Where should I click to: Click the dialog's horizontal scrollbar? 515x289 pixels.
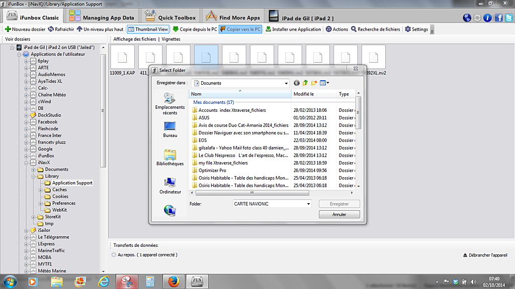[252, 193]
